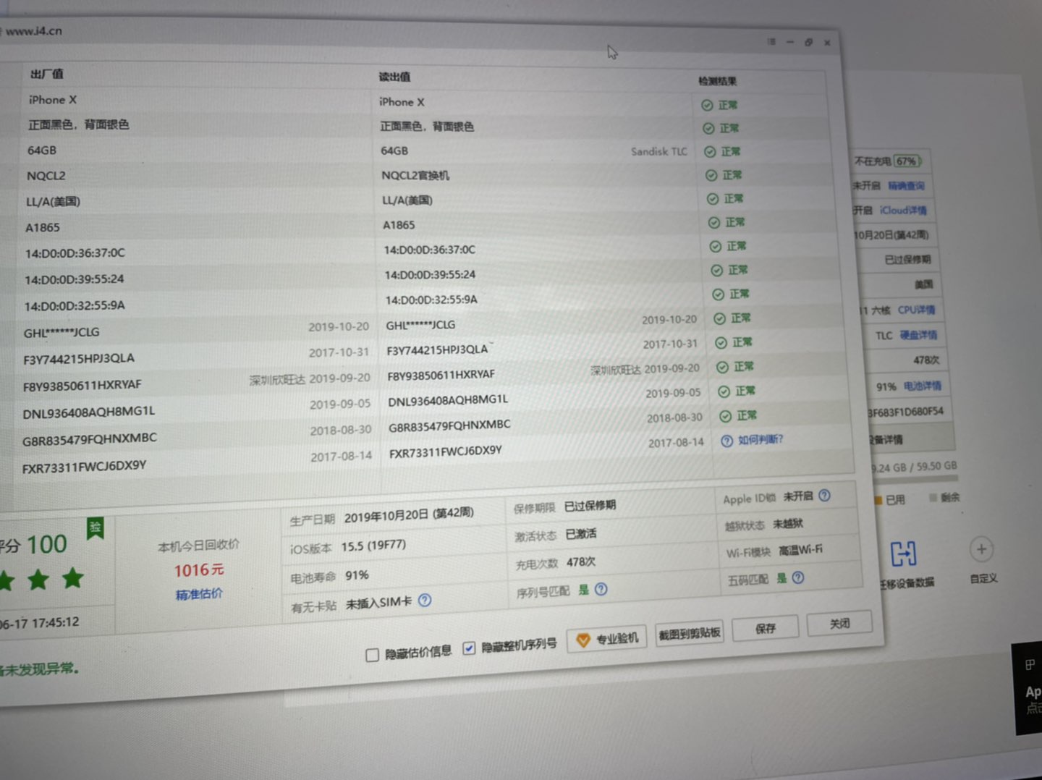Select the factory value G8R835479FQHNXMBC

pos(90,440)
